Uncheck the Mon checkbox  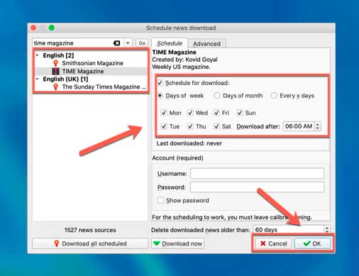(164, 113)
